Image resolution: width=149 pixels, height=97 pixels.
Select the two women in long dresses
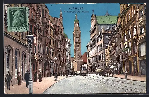click(x=38, y=77)
